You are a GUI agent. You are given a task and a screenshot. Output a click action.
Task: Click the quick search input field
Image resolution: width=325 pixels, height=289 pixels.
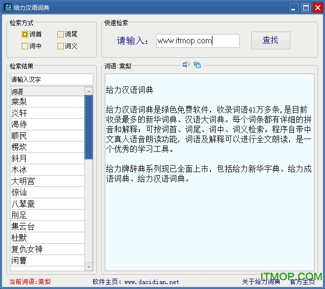tap(198, 41)
